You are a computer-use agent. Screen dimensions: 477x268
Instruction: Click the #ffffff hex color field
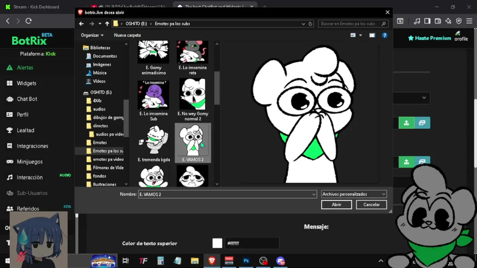[x=252, y=243]
